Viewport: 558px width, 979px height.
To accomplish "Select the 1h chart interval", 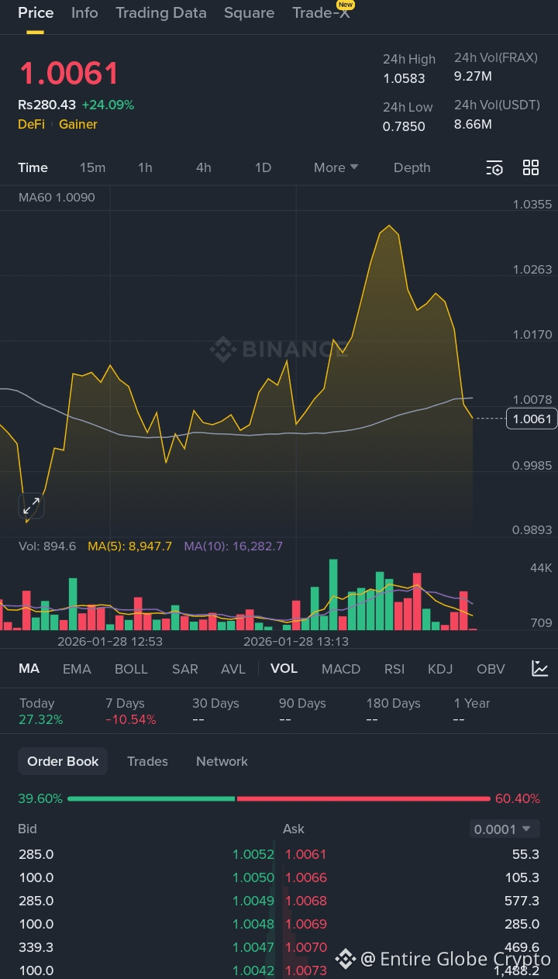I will 145,167.
